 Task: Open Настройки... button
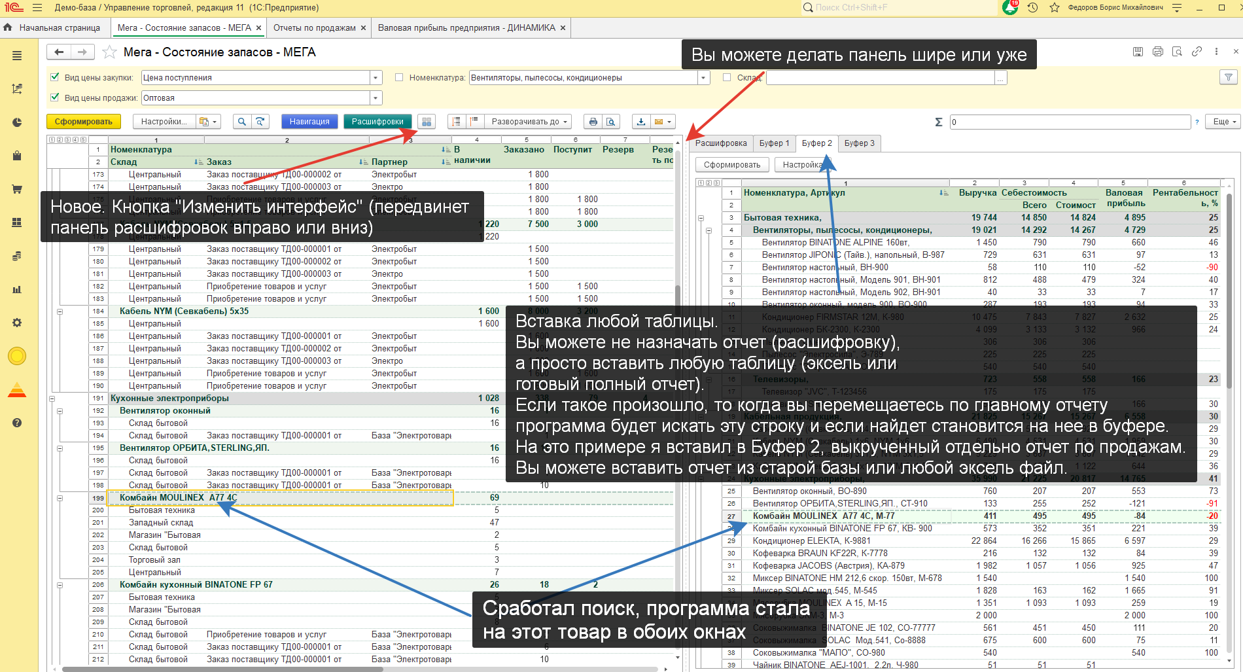click(164, 122)
